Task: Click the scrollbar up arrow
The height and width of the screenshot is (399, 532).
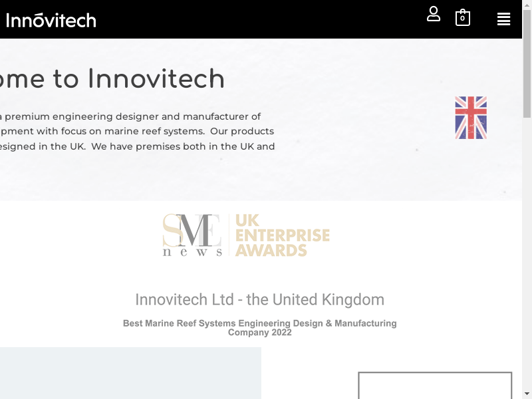Action: coord(527,5)
